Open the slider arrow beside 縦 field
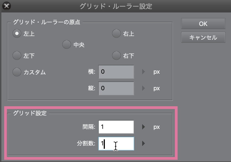 [x=144, y=88]
